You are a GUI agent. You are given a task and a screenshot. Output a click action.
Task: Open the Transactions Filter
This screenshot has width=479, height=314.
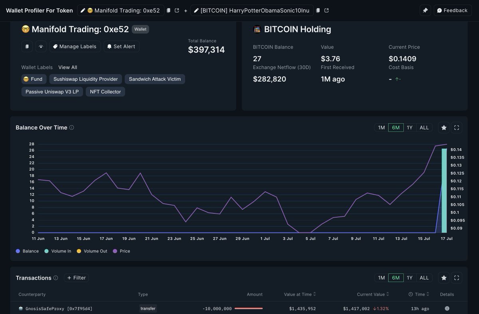(x=76, y=278)
